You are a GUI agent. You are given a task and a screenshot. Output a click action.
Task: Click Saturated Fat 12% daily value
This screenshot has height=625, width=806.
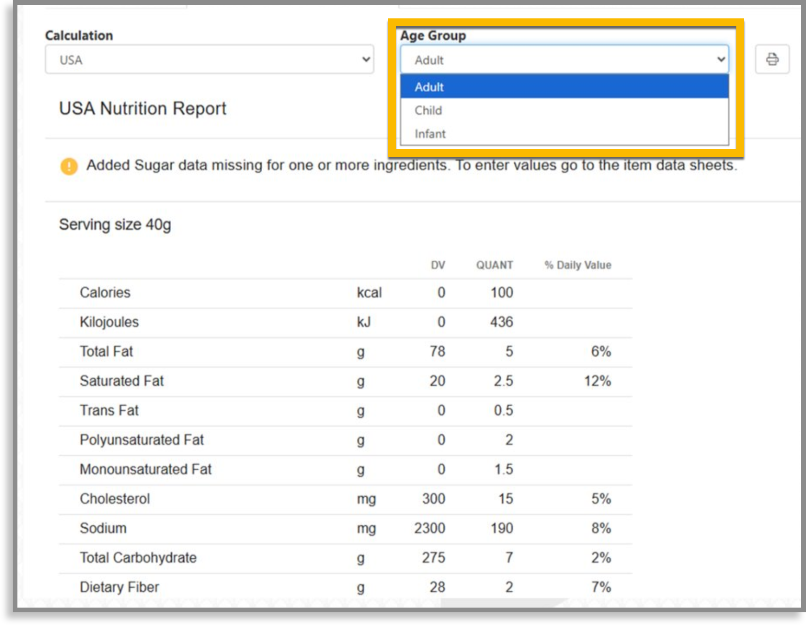click(x=597, y=381)
